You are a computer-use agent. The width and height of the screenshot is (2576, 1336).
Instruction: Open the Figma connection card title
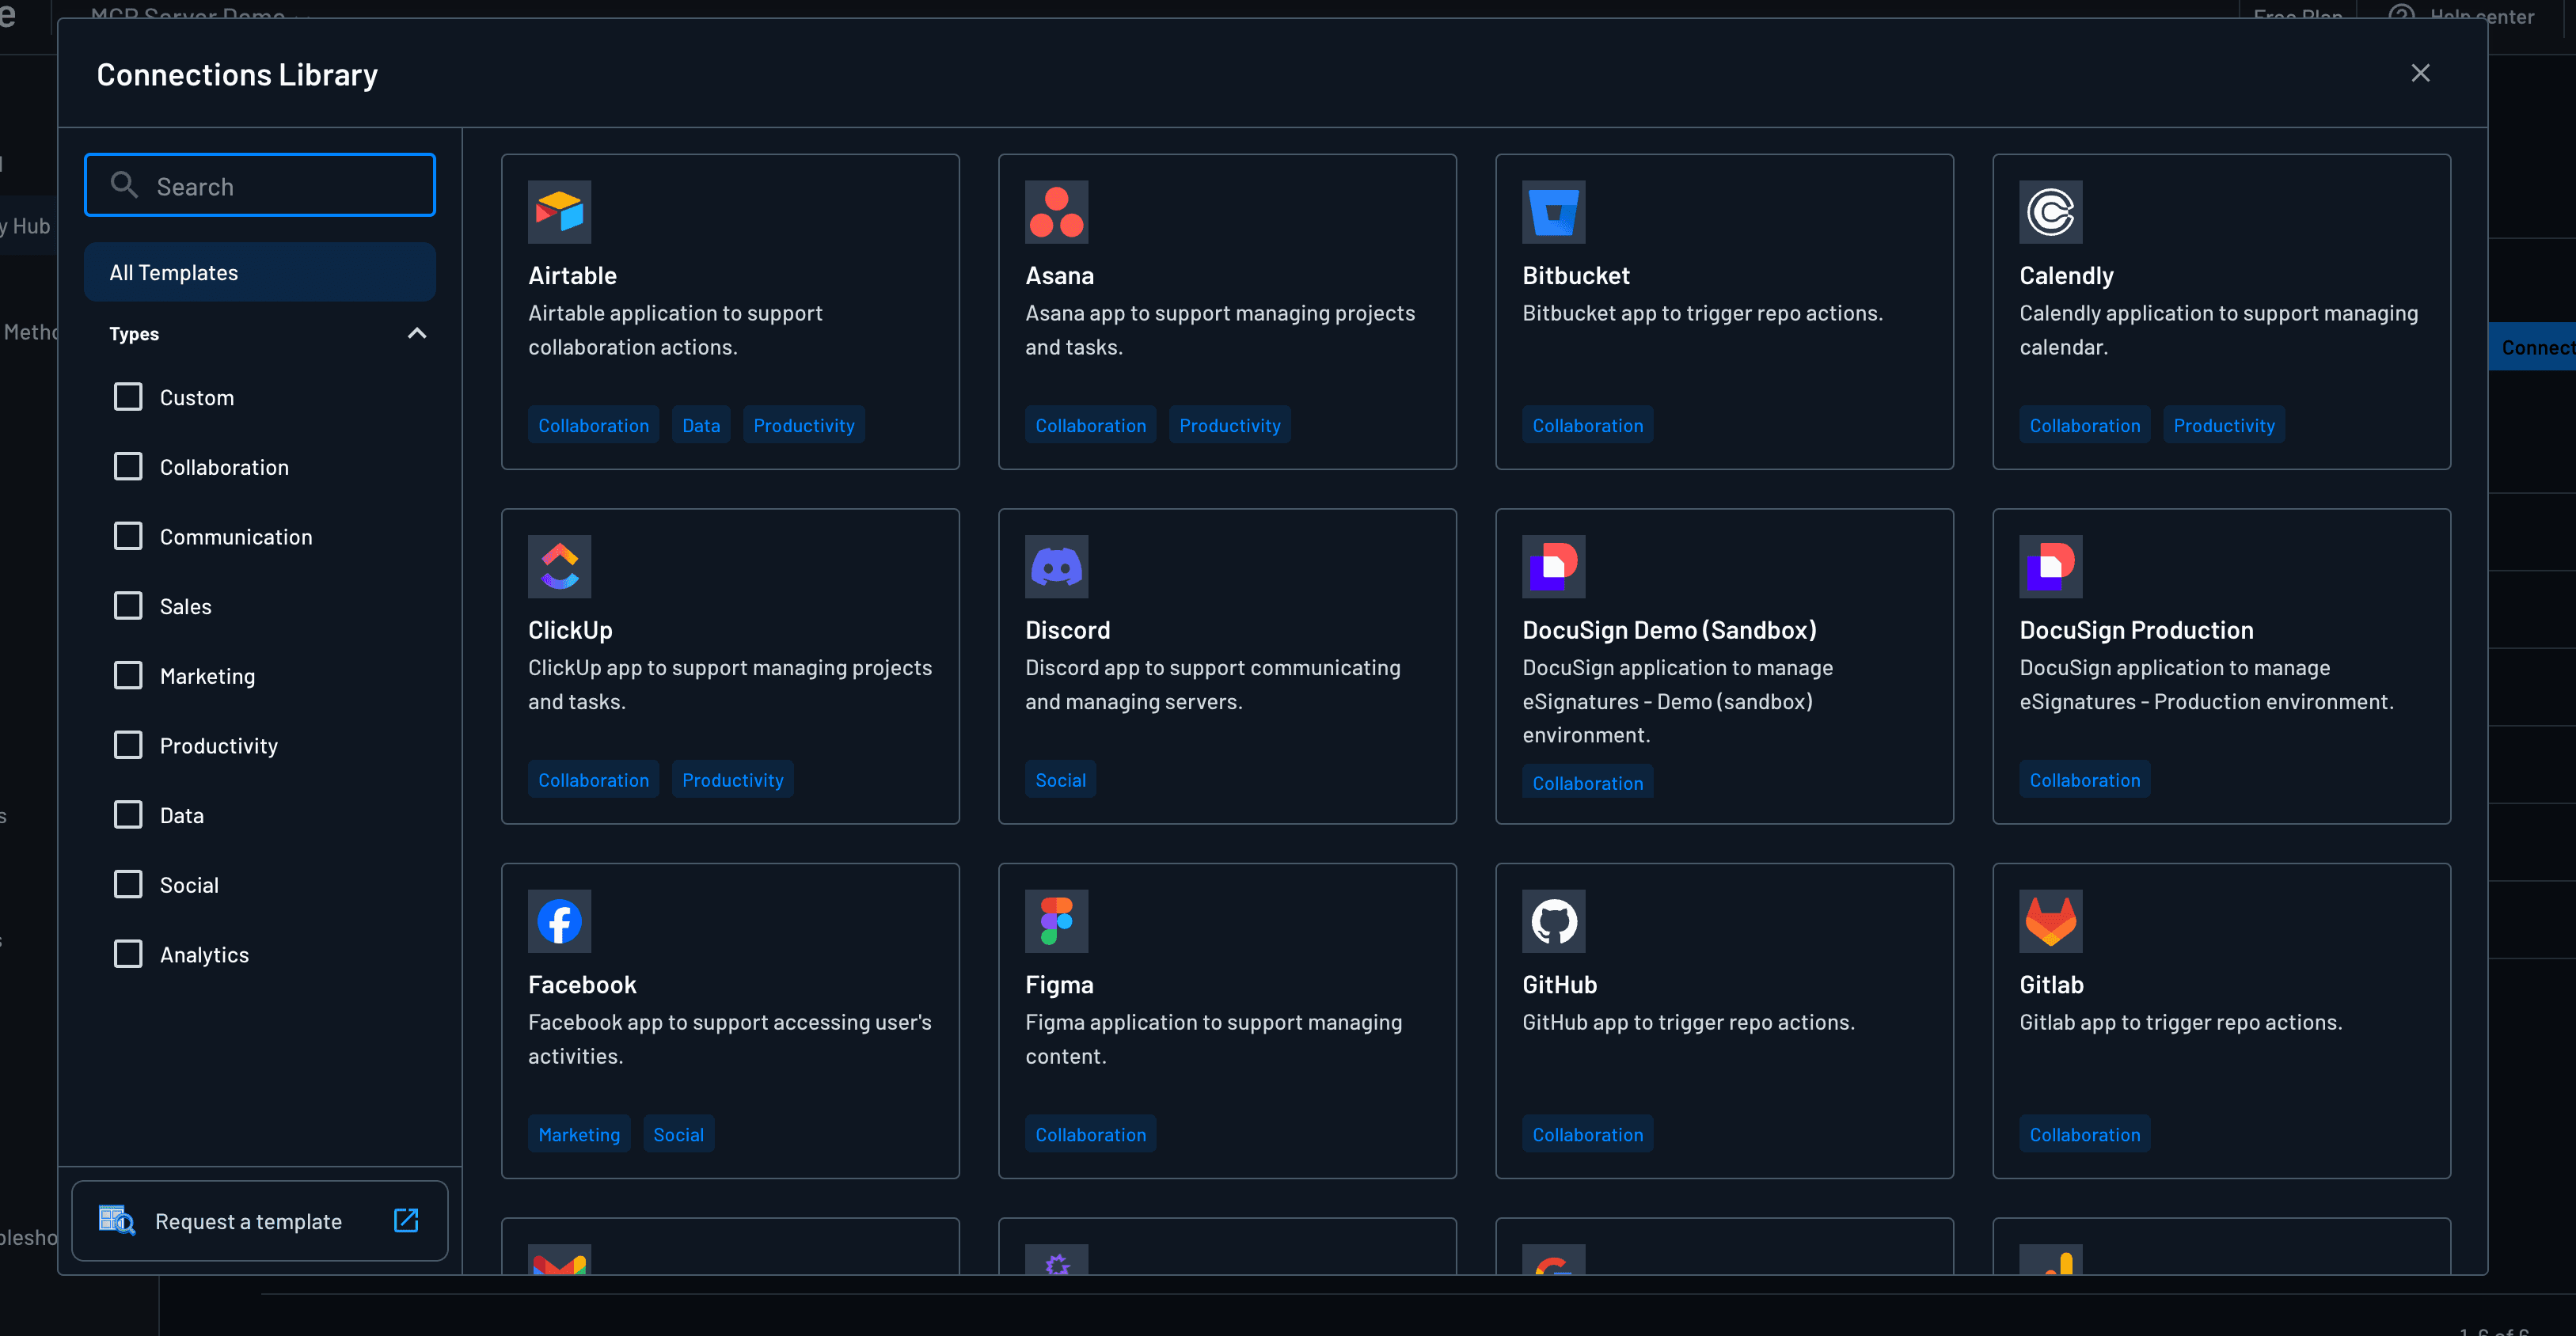(x=1059, y=985)
